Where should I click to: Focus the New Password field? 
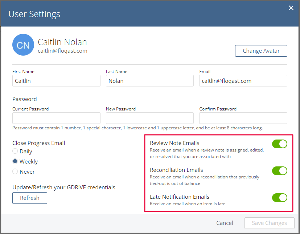click(x=149, y=118)
